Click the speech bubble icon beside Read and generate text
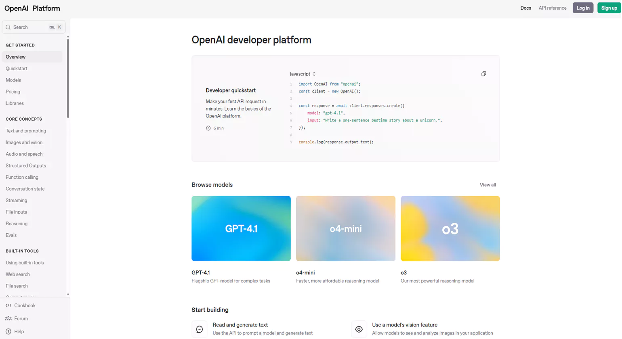The image size is (622, 339). click(x=200, y=329)
